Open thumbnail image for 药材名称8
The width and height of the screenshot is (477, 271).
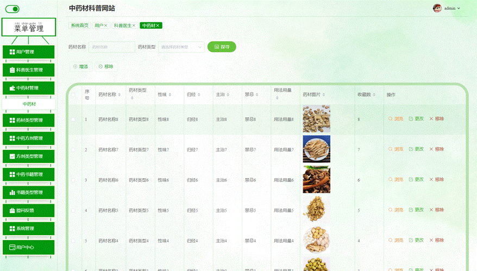pos(316,118)
